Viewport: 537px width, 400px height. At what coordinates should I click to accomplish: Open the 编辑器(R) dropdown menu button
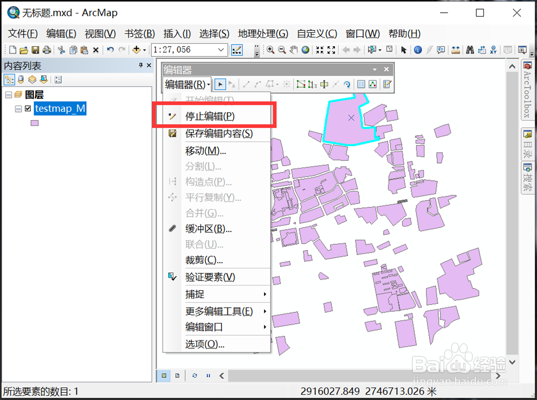pyautogui.click(x=187, y=84)
